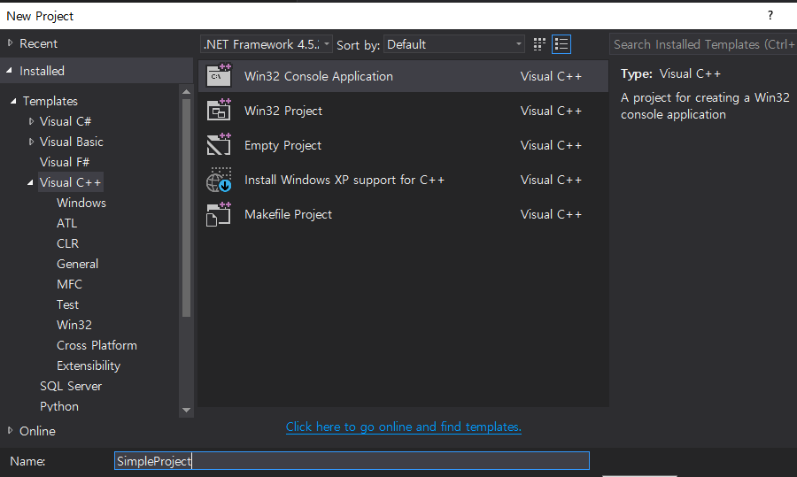The height and width of the screenshot is (477, 797).
Task: Expand the Recent section
Action: coord(10,43)
